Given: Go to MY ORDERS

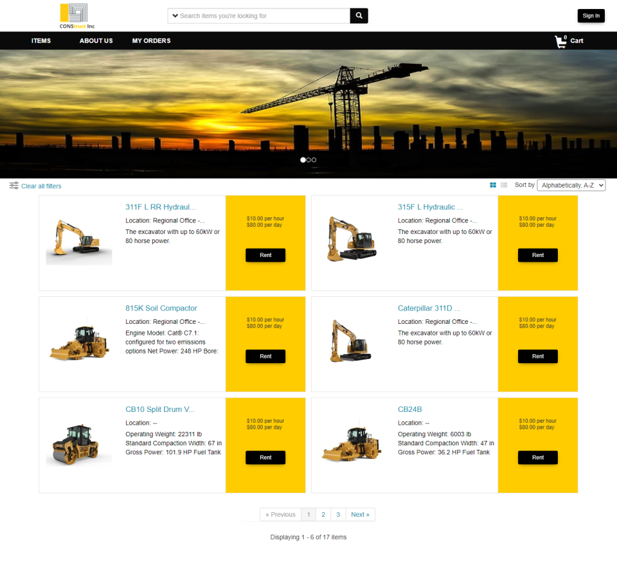Looking at the screenshot, I should click(150, 40).
